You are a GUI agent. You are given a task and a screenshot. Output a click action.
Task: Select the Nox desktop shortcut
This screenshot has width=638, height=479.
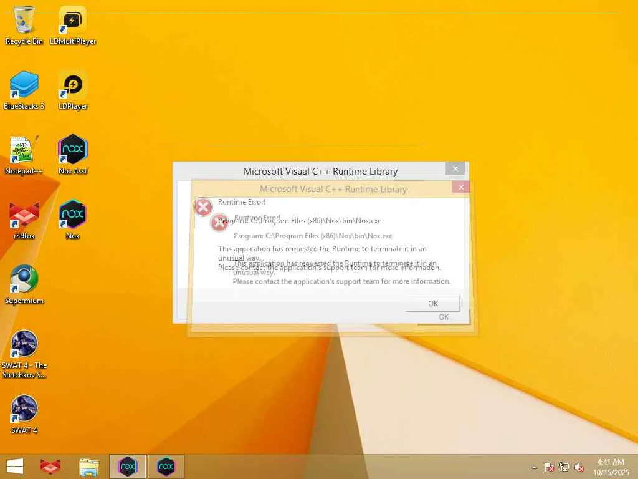73,220
